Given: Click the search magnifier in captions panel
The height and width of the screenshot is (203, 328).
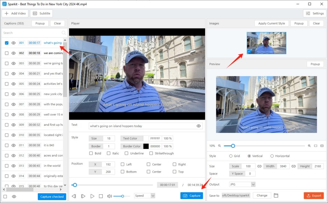Looking at the screenshot, I should (63, 33).
